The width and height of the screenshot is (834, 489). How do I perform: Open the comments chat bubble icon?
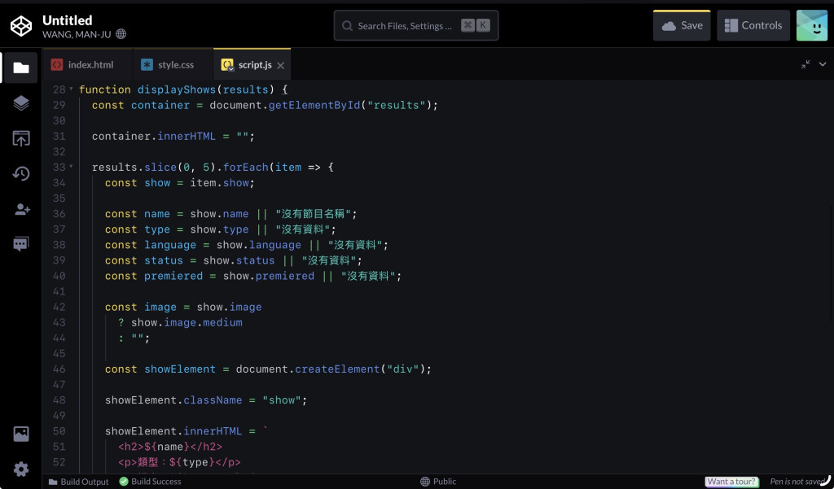(20, 244)
